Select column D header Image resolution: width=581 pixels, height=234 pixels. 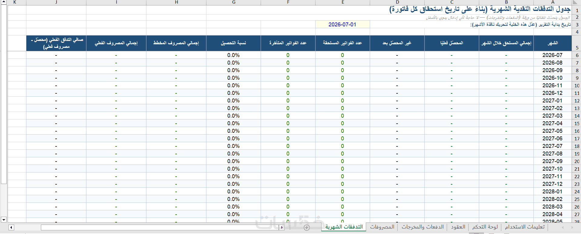[x=397, y=2]
